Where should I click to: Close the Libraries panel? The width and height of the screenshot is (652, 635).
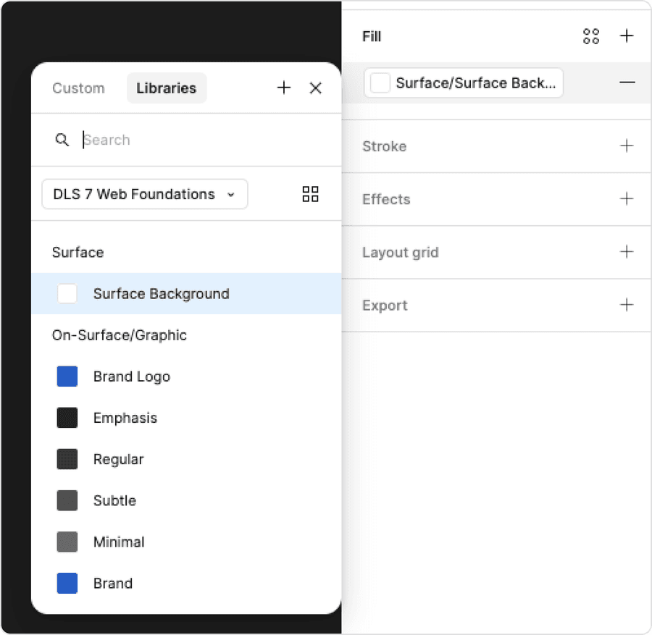pyautogui.click(x=316, y=88)
